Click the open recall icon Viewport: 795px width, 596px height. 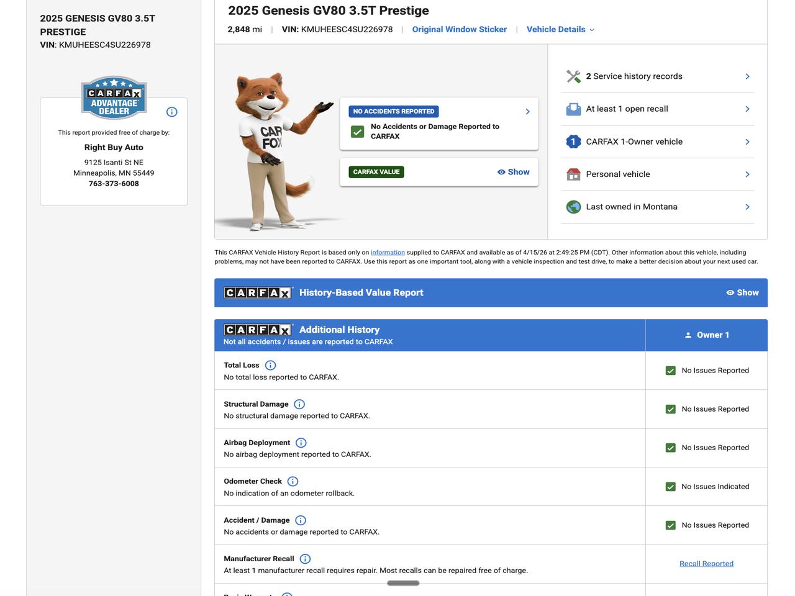click(x=573, y=109)
